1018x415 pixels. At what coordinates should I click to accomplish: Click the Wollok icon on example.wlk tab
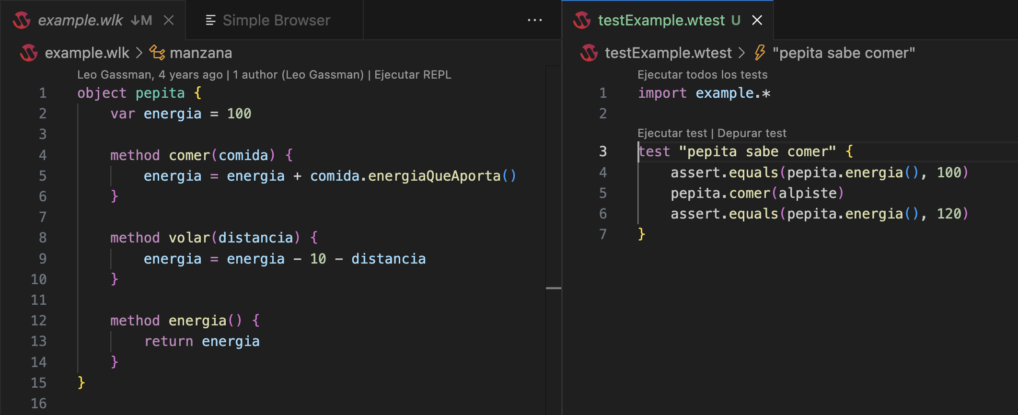pos(22,20)
